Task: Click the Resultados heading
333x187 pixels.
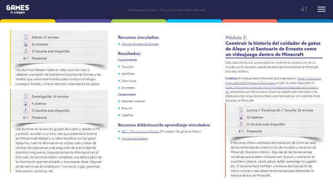Action: point(129,54)
